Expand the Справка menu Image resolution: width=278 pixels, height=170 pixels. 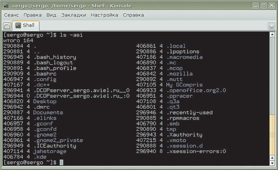(133, 15)
